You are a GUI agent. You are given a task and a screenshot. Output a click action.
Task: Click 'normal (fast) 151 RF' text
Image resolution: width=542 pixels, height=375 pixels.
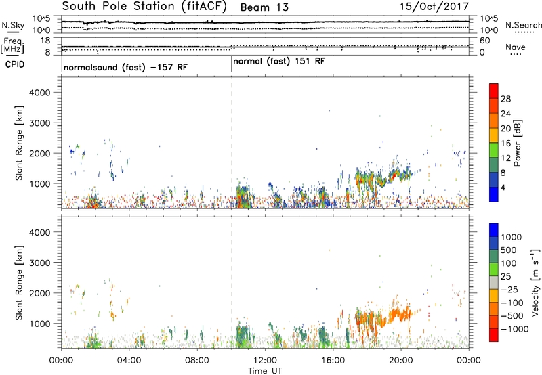[x=279, y=62]
